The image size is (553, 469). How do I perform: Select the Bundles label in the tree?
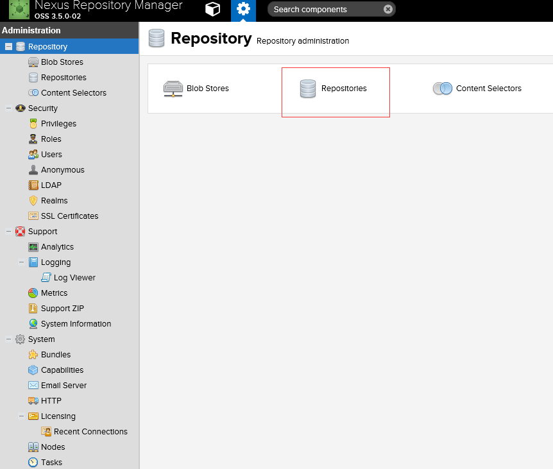click(56, 354)
